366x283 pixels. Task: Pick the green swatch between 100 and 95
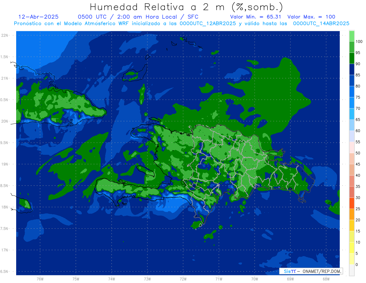point(352,47)
